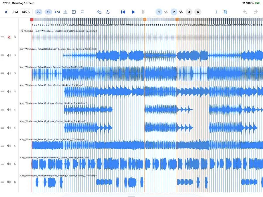
Task: Pause playback
Action: (143, 12)
